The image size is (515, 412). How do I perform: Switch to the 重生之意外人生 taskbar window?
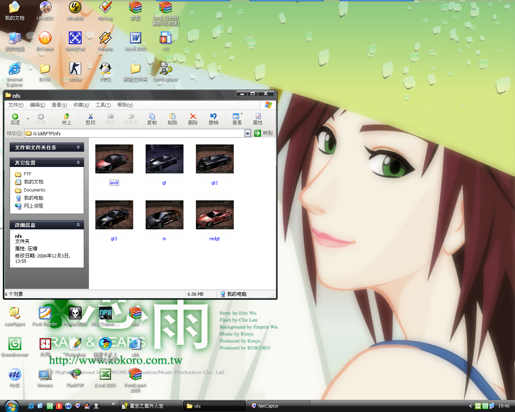click(150, 406)
